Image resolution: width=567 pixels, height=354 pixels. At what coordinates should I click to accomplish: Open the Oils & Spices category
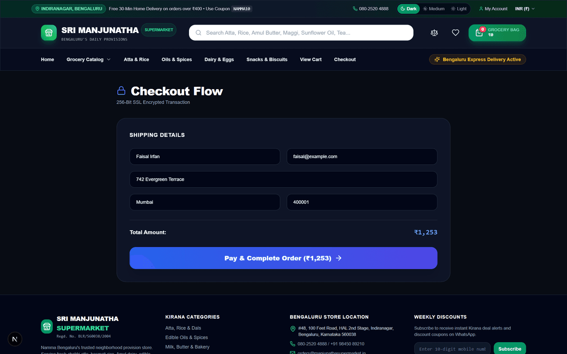pyautogui.click(x=177, y=59)
